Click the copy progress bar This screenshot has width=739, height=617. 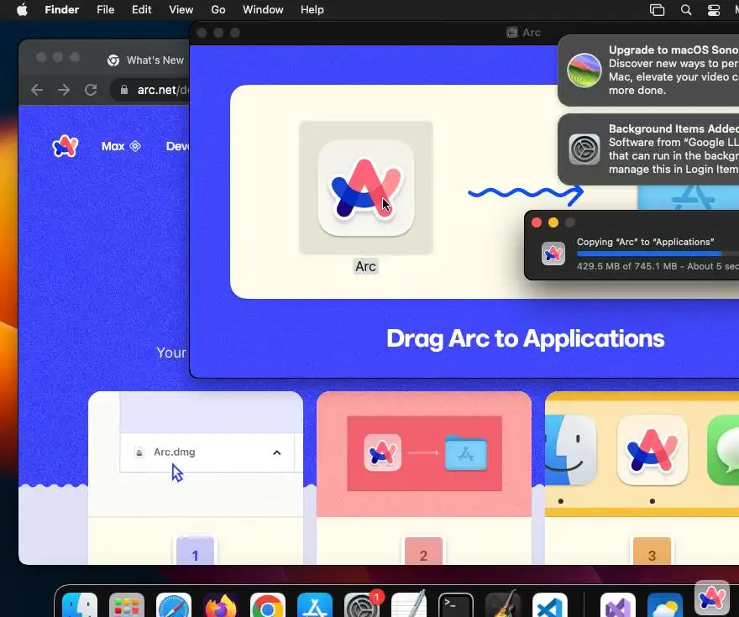pyautogui.click(x=658, y=254)
